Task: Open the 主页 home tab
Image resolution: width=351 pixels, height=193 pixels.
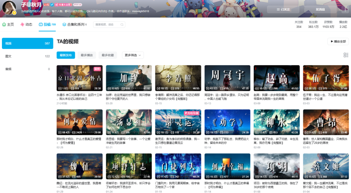Action: point(8,25)
